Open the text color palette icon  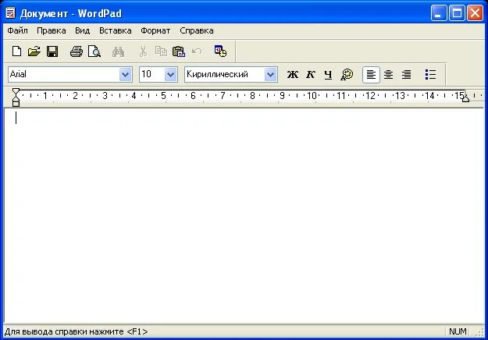(x=347, y=75)
